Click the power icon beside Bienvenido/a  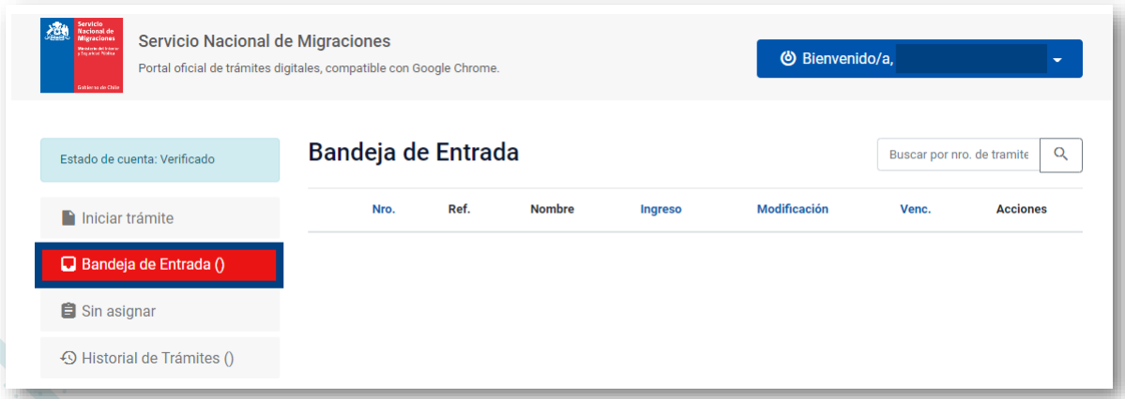(788, 59)
